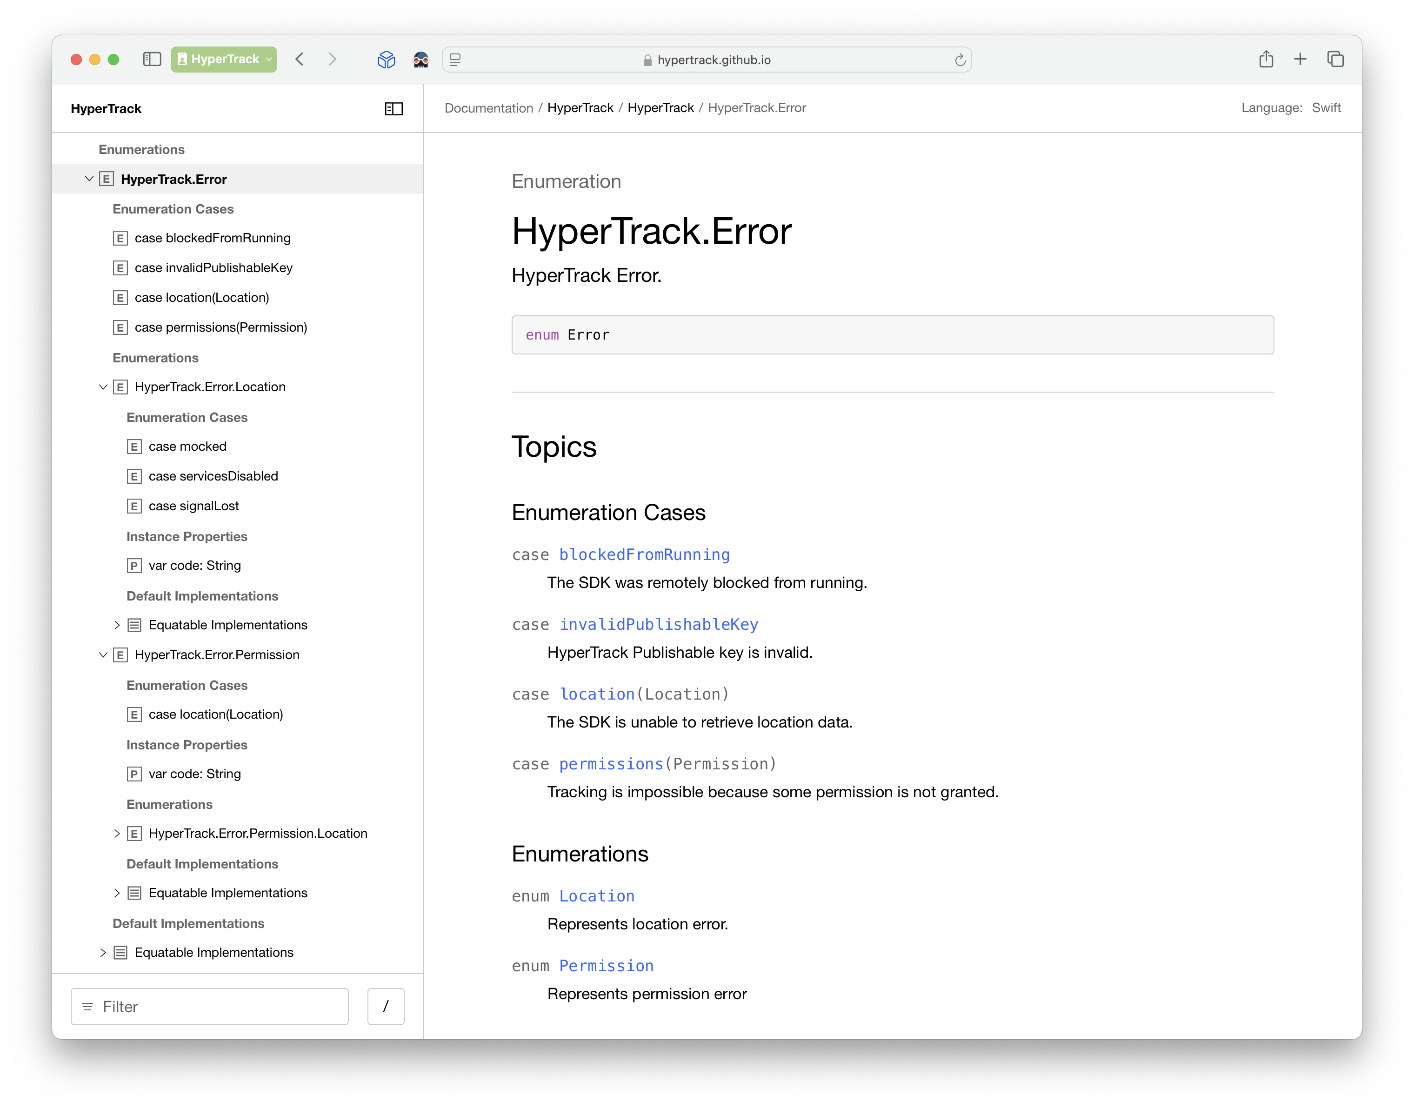Expand the last Equatable Implementations node
Viewport: 1414px width, 1108px height.
103,952
